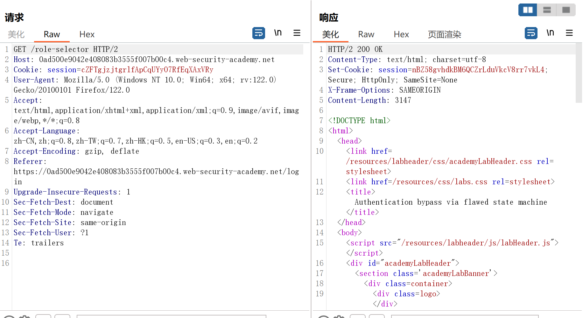
Task: Click the section class='academyLabBanner' line
Action: tap(426, 273)
